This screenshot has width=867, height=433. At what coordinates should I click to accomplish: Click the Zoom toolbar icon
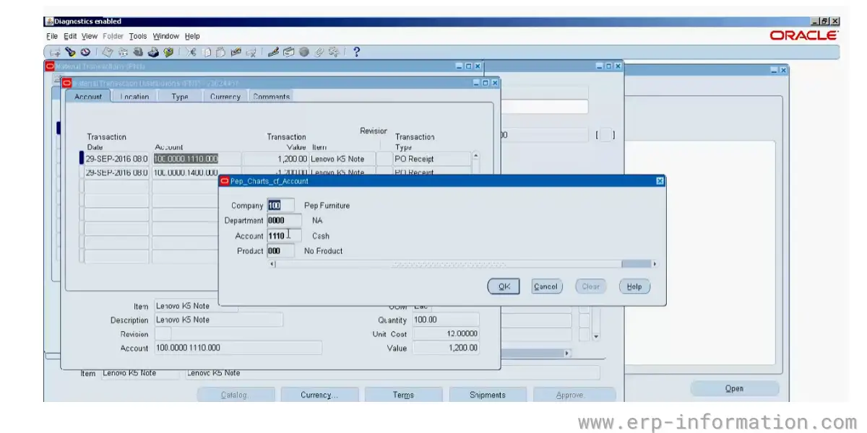[289, 52]
